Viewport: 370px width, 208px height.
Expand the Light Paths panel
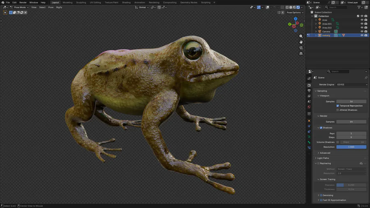(323, 158)
